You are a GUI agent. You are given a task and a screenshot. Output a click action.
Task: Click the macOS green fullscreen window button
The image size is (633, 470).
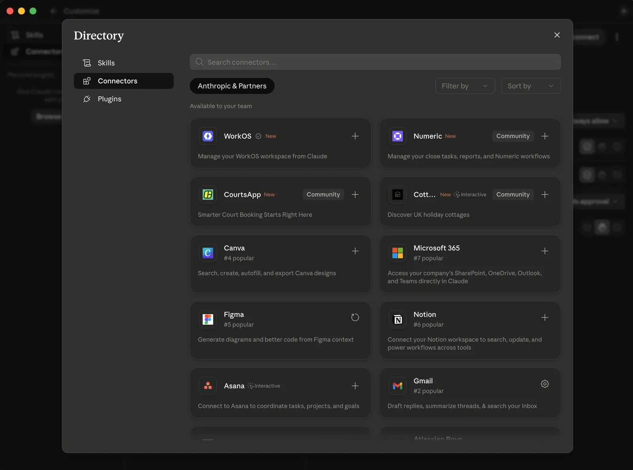coord(33,11)
